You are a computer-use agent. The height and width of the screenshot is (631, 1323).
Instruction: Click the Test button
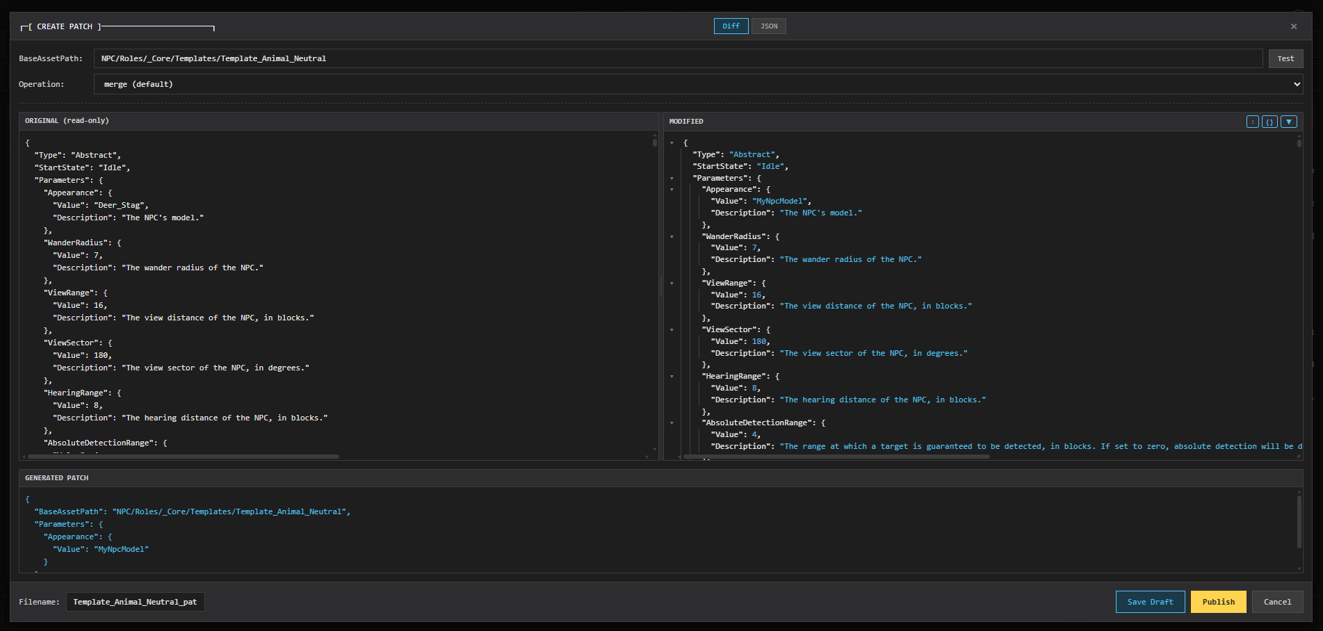tap(1285, 58)
